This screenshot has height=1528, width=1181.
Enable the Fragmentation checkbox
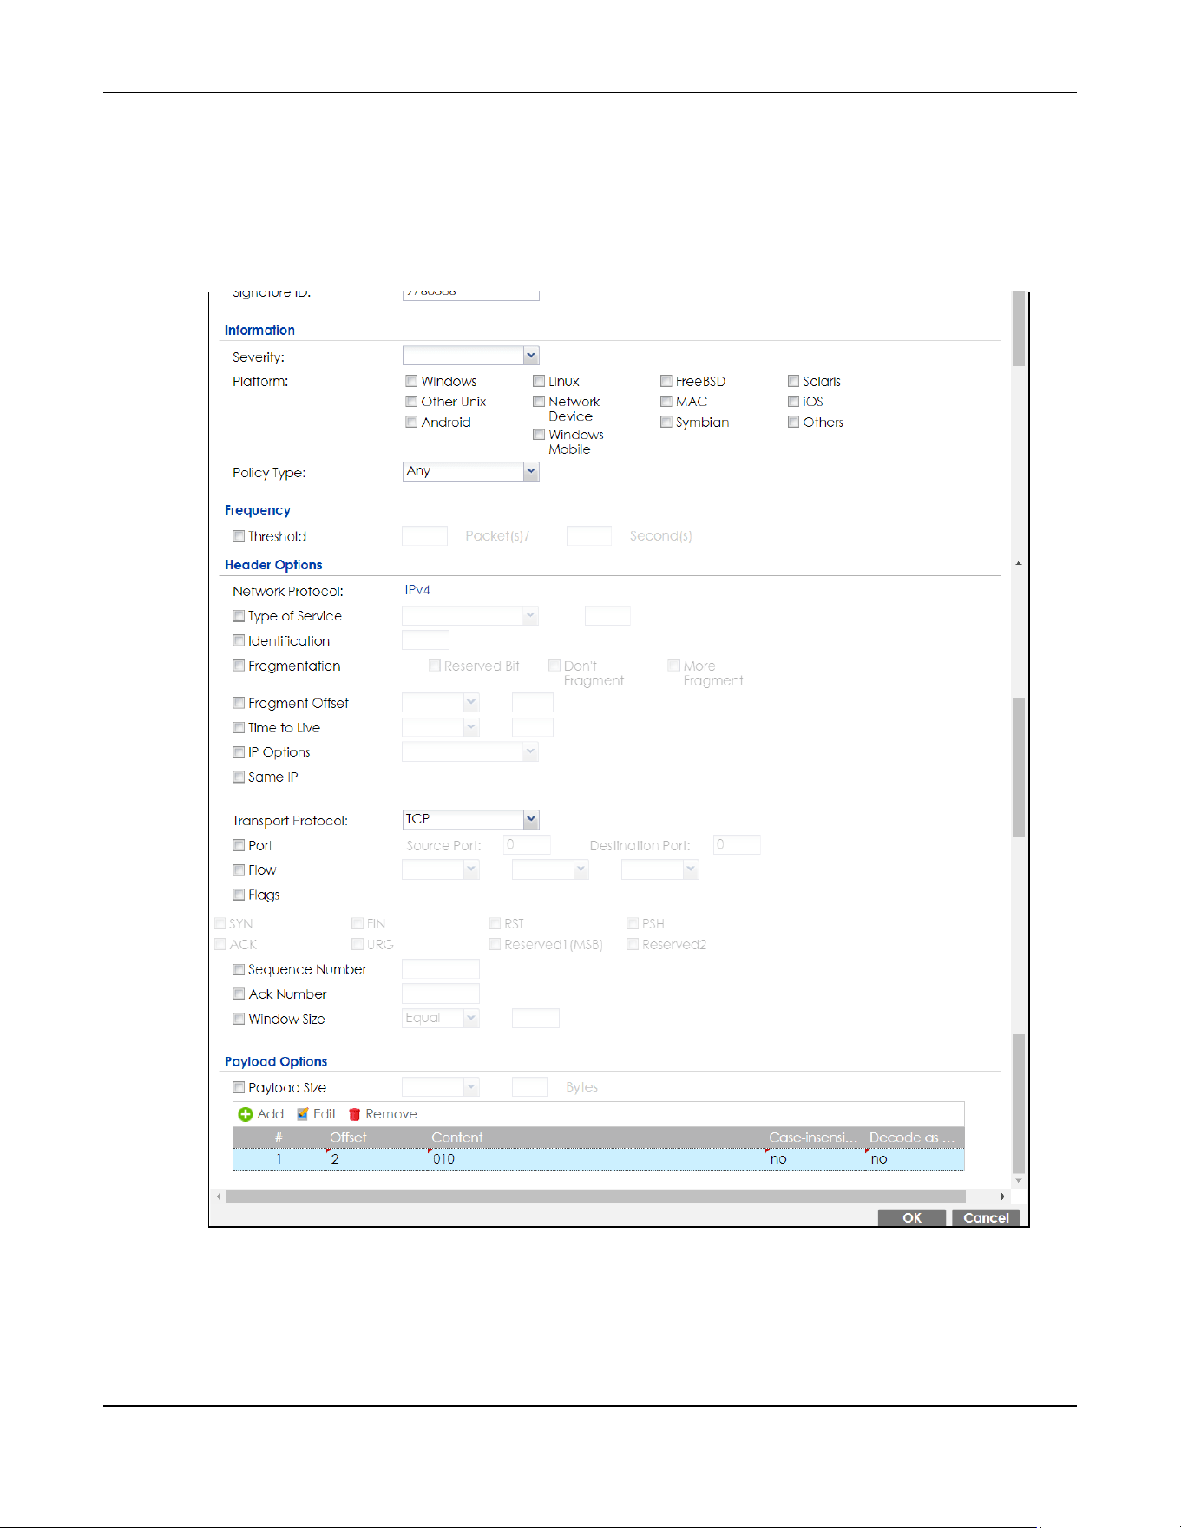pyautogui.click(x=239, y=666)
